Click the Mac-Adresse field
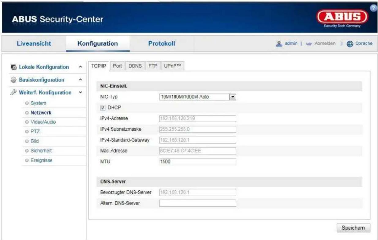Screen dimensions: 378x240 (198, 151)
